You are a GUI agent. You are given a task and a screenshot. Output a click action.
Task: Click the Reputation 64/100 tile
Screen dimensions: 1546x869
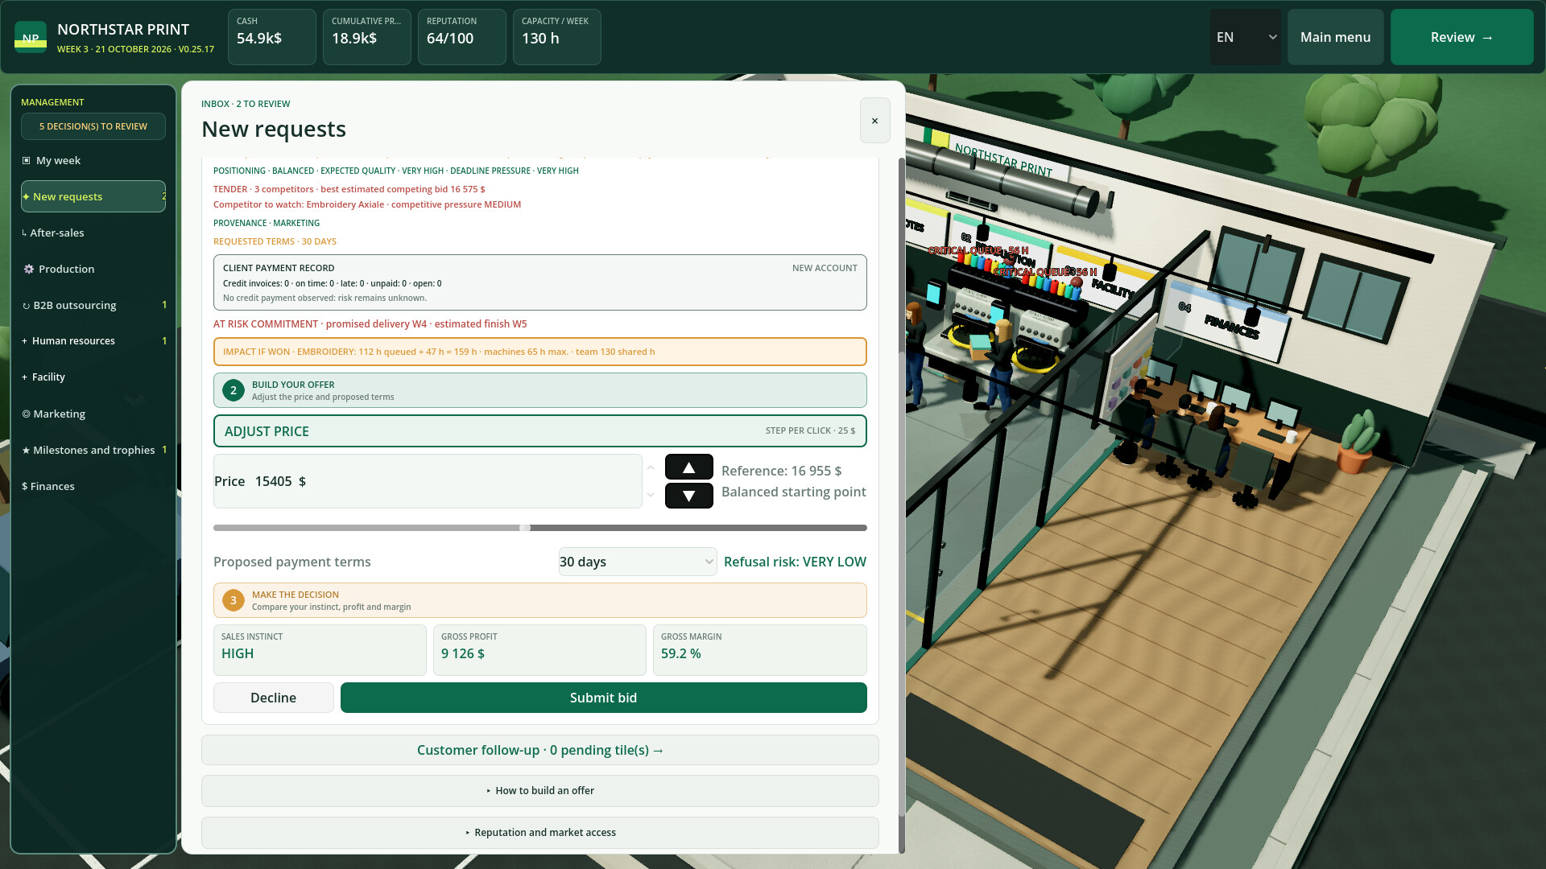[462, 37]
